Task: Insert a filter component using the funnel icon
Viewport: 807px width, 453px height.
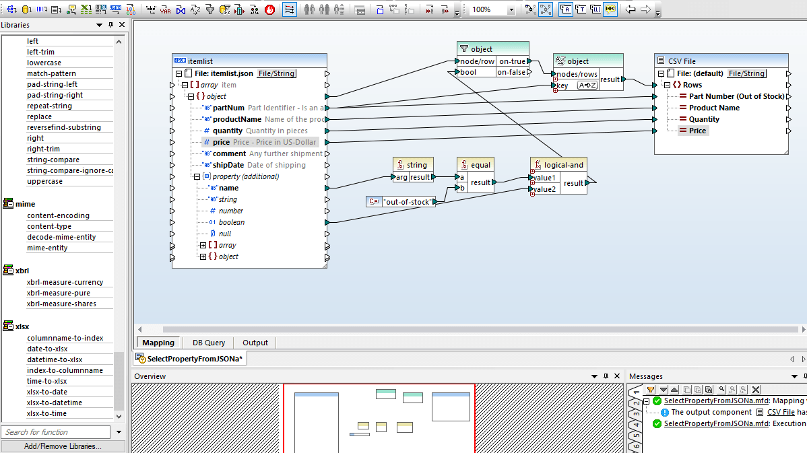Action: 209,9
